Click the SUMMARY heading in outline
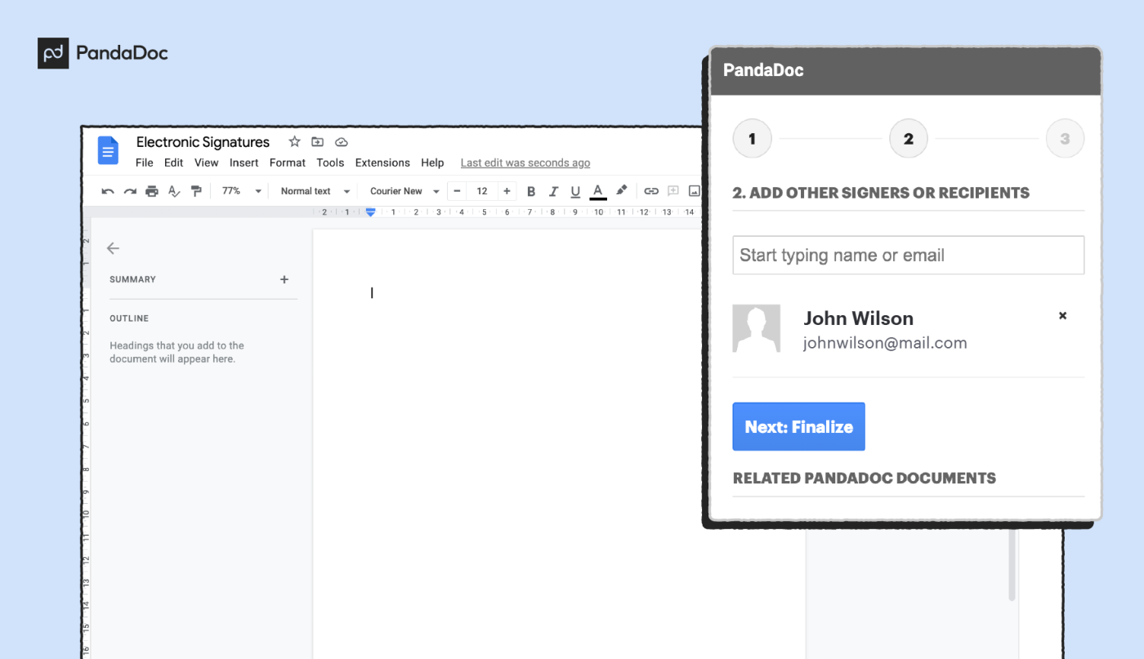The height and width of the screenshot is (659, 1144). point(132,279)
